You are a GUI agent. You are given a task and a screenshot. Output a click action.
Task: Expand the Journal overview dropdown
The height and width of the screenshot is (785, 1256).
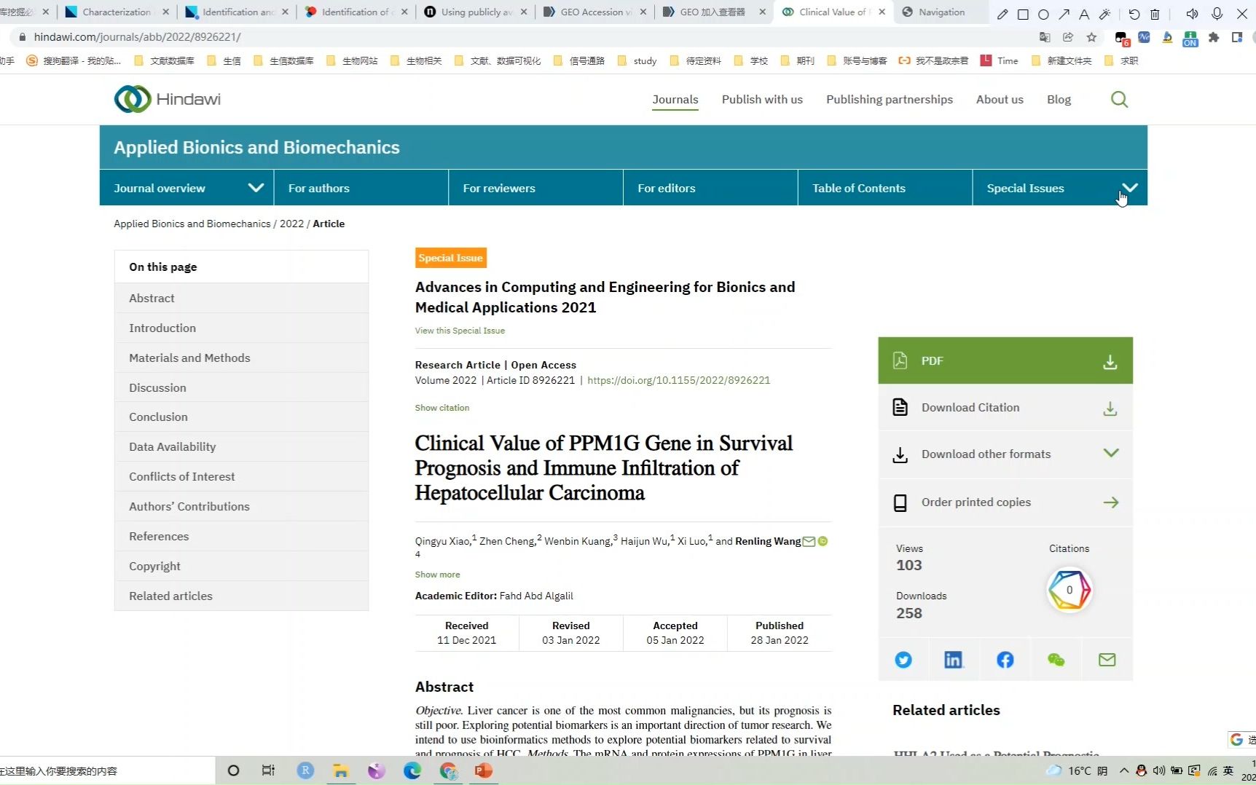[256, 188]
